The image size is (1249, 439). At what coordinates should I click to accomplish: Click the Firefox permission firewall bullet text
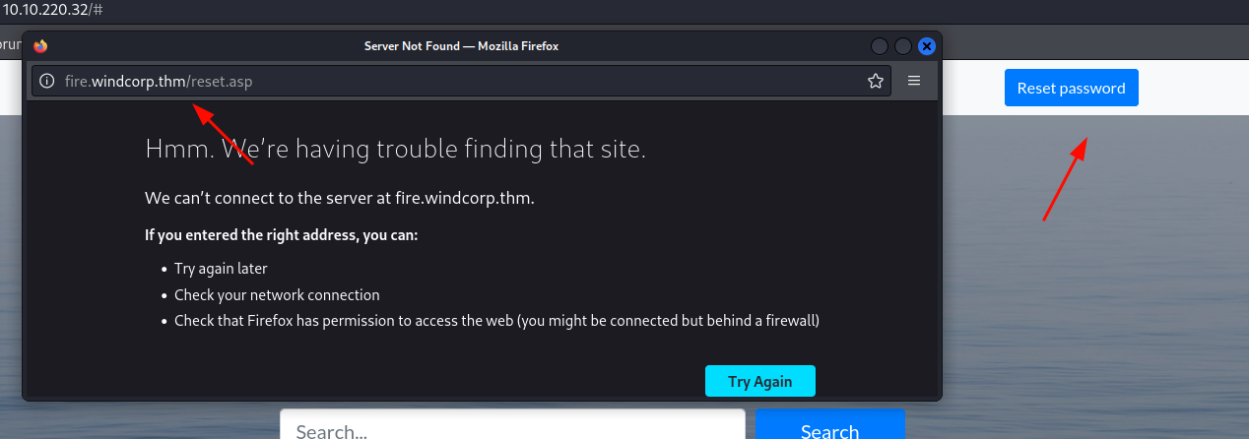click(x=496, y=320)
